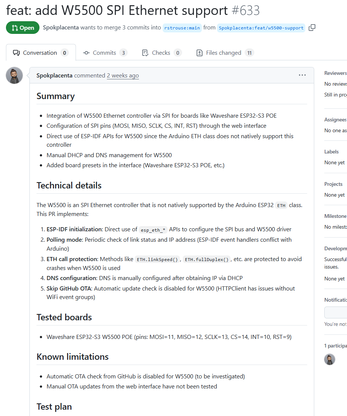The image size is (347, 416).
Task: Click the rstrouse:main base branch link
Action: (182, 28)
